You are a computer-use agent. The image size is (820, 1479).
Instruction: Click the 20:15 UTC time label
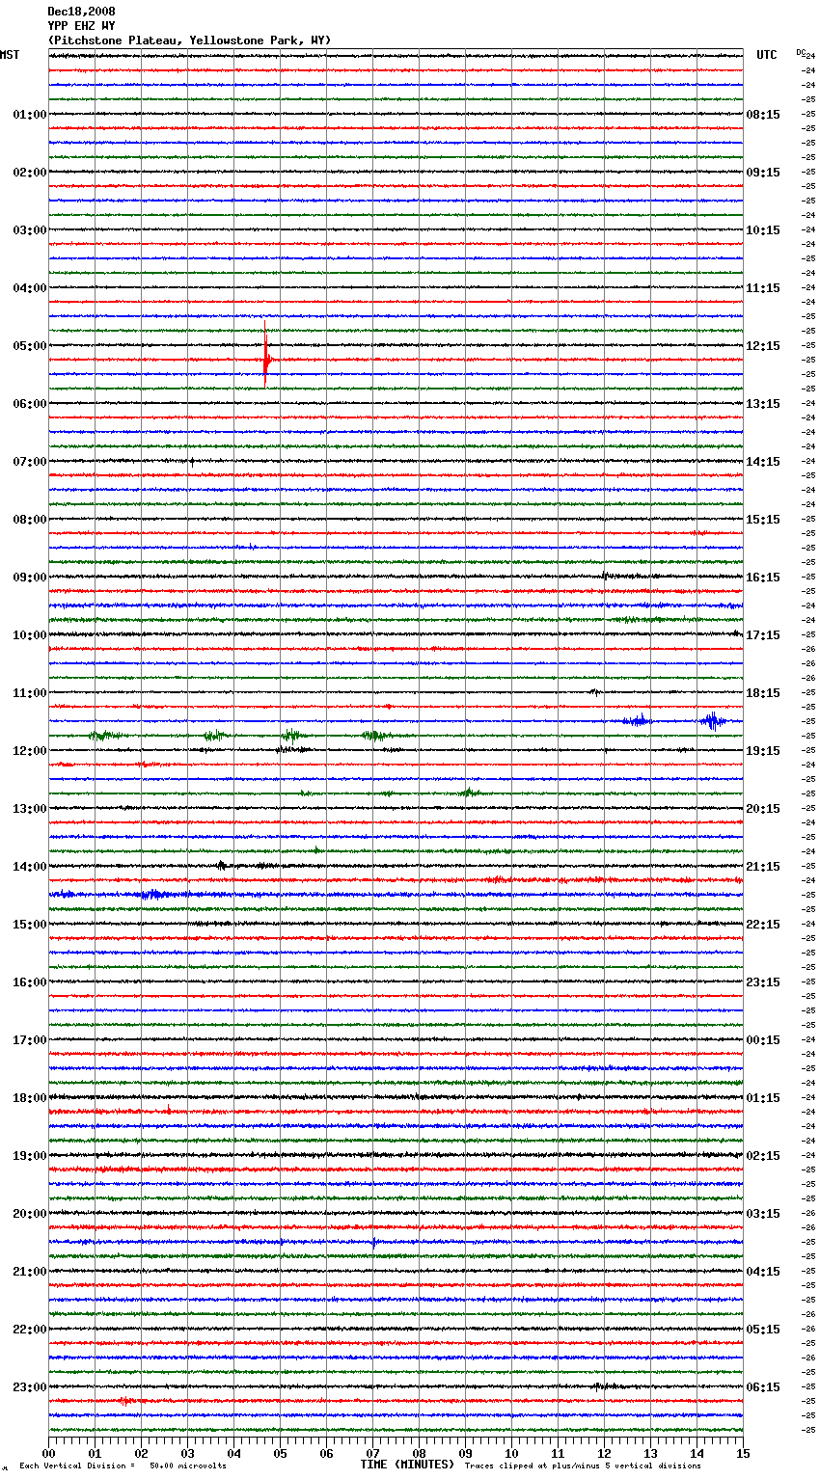click(763, 809)
